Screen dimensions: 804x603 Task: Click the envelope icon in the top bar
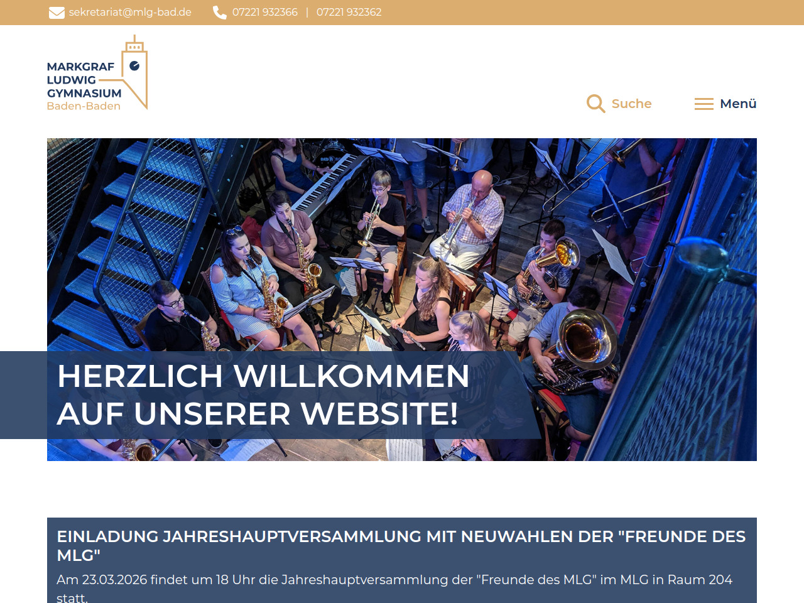point(57,13)
